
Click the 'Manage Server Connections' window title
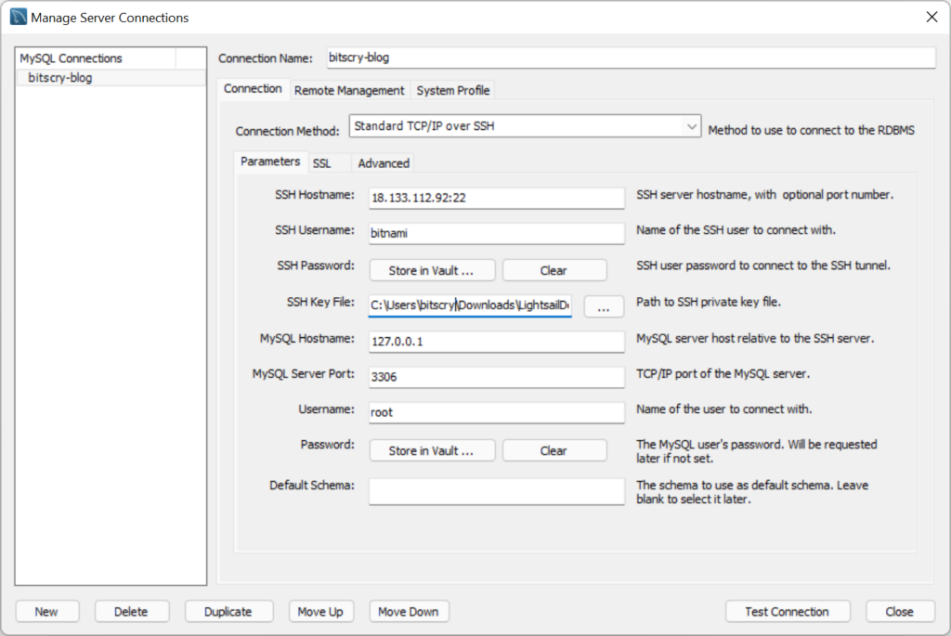pyautogui.click(x=110, y=18)
